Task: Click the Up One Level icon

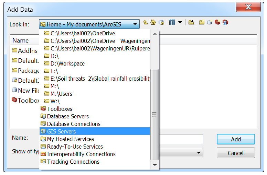Action: pos(146,23)
